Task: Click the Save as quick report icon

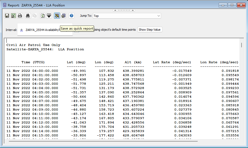Action: pyautogui.click(x=57, y=16)
